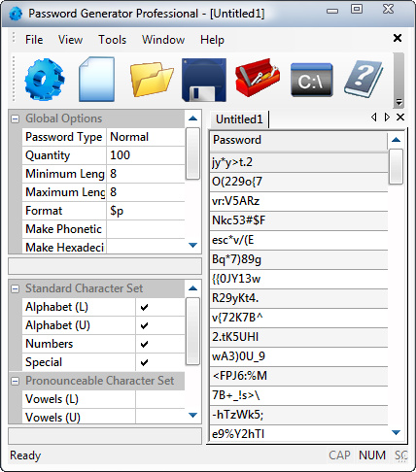Select password row vr:V5ARz
This screenshot has width=416, height=472.
coord(298,201)
